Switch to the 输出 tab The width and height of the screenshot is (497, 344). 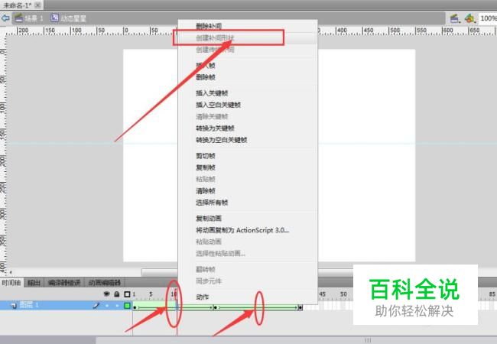pyautogui.click(x=34, y=282)
